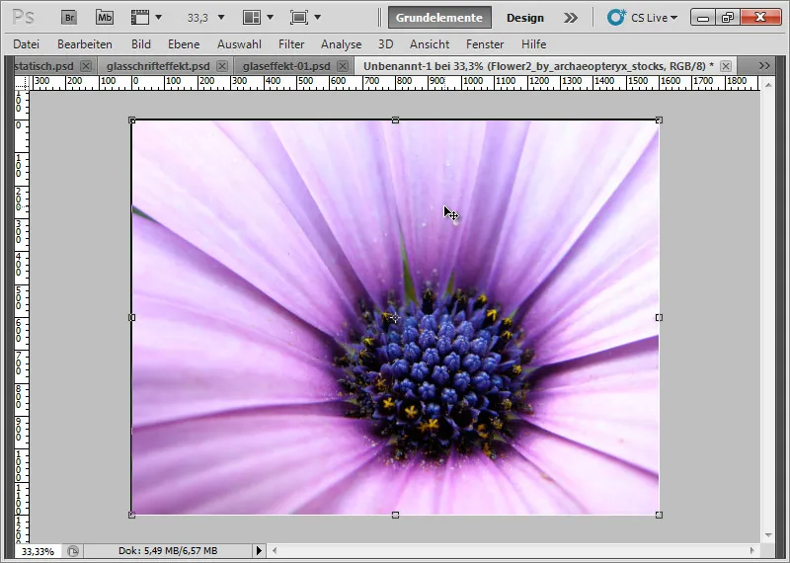Open the zoom level dropdown arrow
790x563 pixels.
click(220, 18)
